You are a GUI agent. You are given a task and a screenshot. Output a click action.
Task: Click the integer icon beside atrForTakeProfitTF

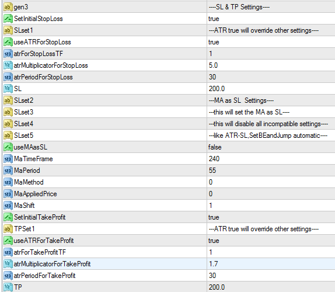pos(8,252)
